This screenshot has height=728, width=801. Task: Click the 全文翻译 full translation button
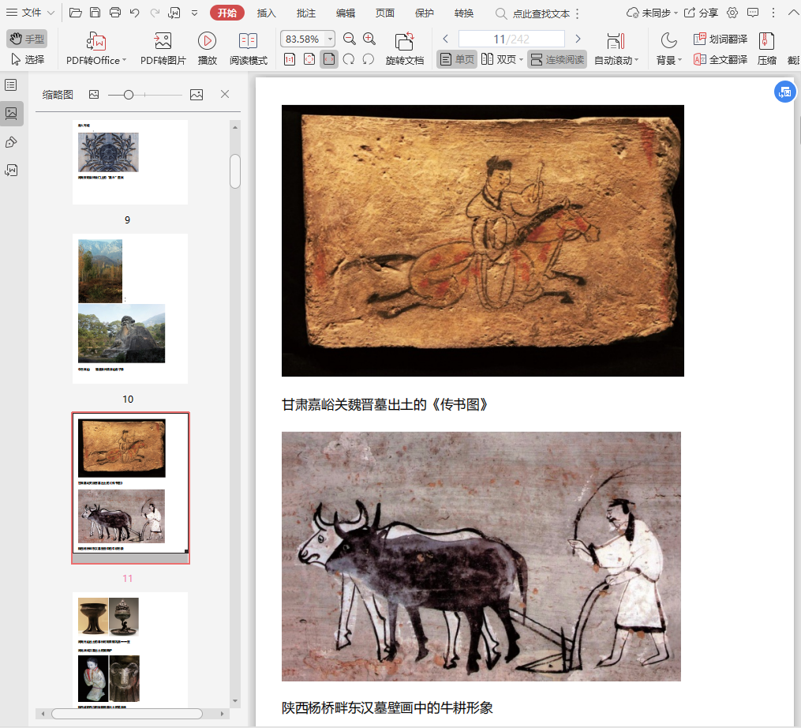(721, 59)
